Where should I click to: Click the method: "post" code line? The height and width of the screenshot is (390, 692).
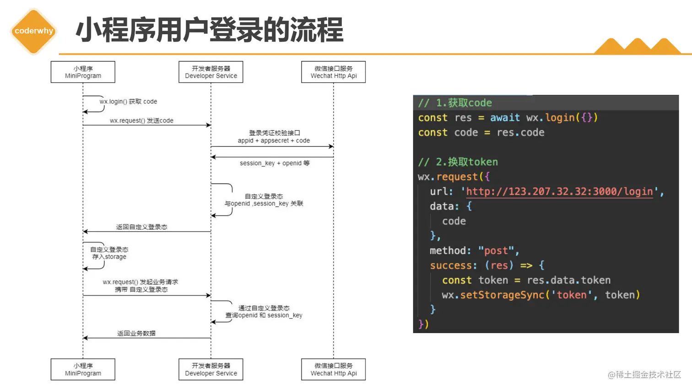pyautogui.click(x=474, y=251)
